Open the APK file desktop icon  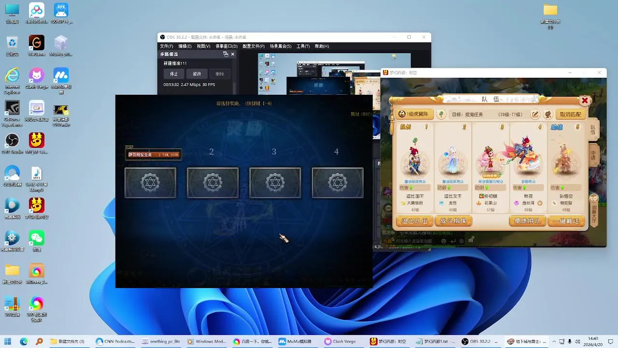61,13
